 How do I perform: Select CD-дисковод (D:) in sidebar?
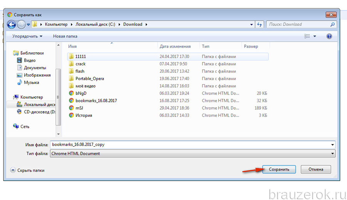pyautogui.click(x=39, y=112)
